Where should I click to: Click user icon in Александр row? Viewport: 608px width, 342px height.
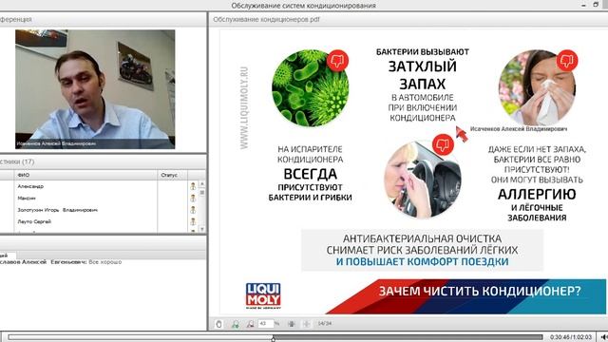tap(193, 186)
